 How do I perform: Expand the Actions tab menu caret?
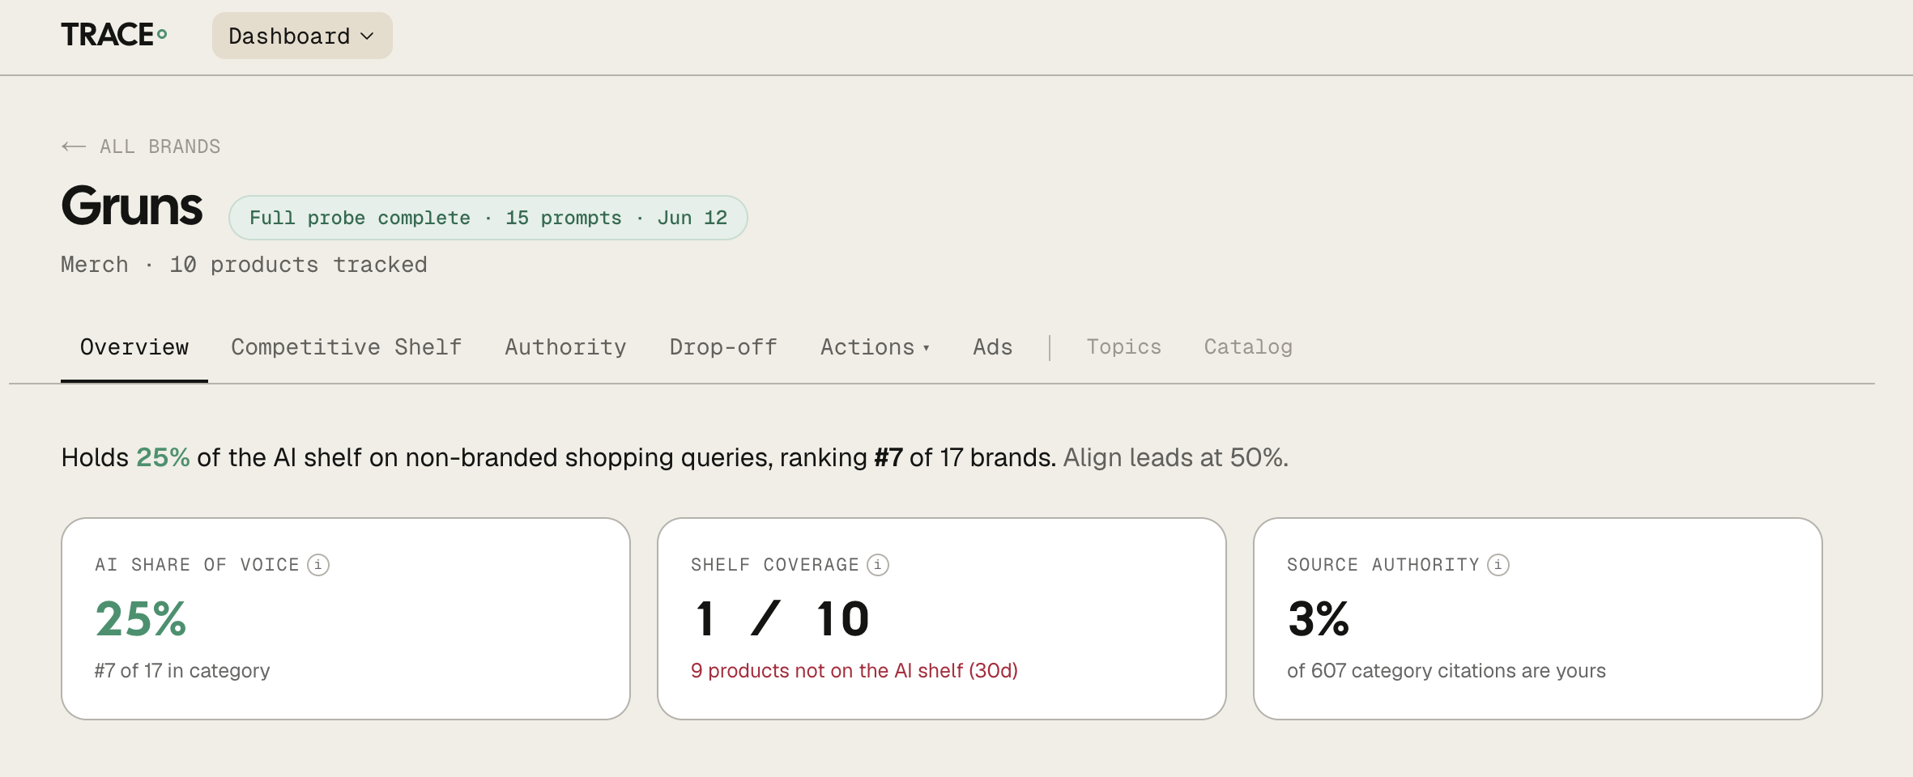point(926,348)
